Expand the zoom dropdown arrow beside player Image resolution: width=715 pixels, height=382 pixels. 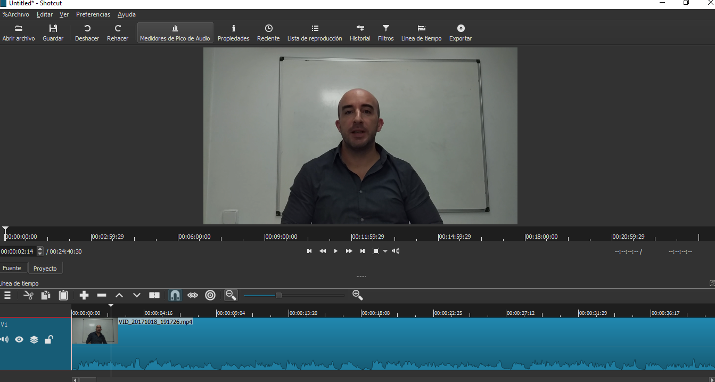385,251
